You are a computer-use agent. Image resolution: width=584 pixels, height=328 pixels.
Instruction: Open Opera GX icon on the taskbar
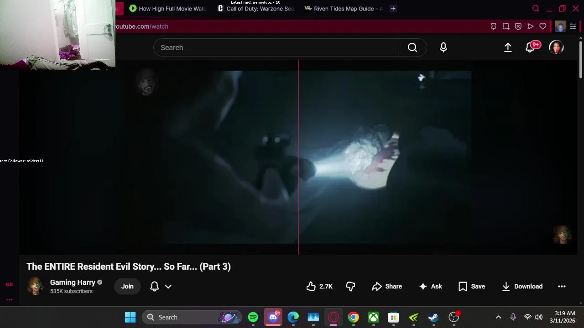pyautogui.click(x=334, y=317)
